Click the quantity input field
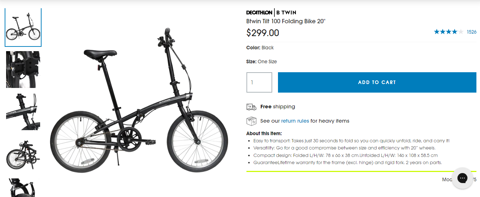The height and width of the screenshot is (197, 480). point(259,82)
